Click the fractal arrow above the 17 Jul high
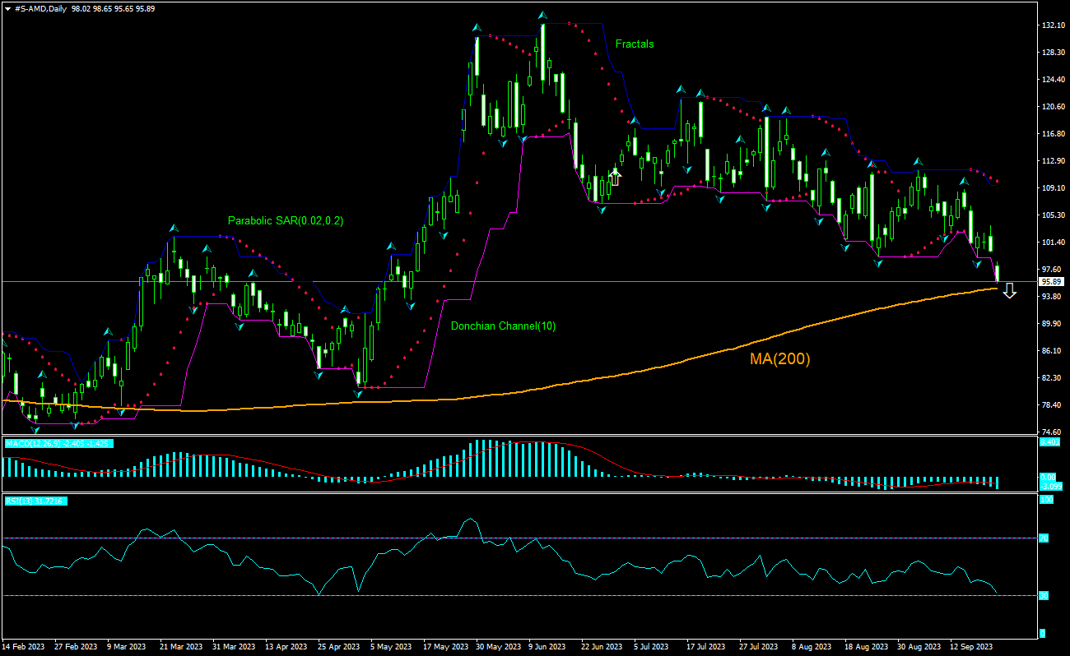The height and width of the screenshot is (656, 1070). click(x=700, y=93)
